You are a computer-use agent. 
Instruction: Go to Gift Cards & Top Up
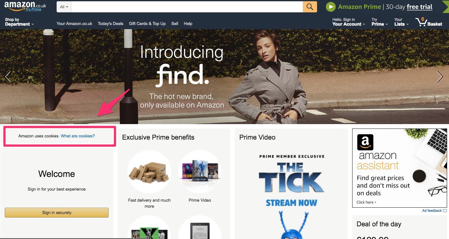pyautogui.click(x=147, y=23)
